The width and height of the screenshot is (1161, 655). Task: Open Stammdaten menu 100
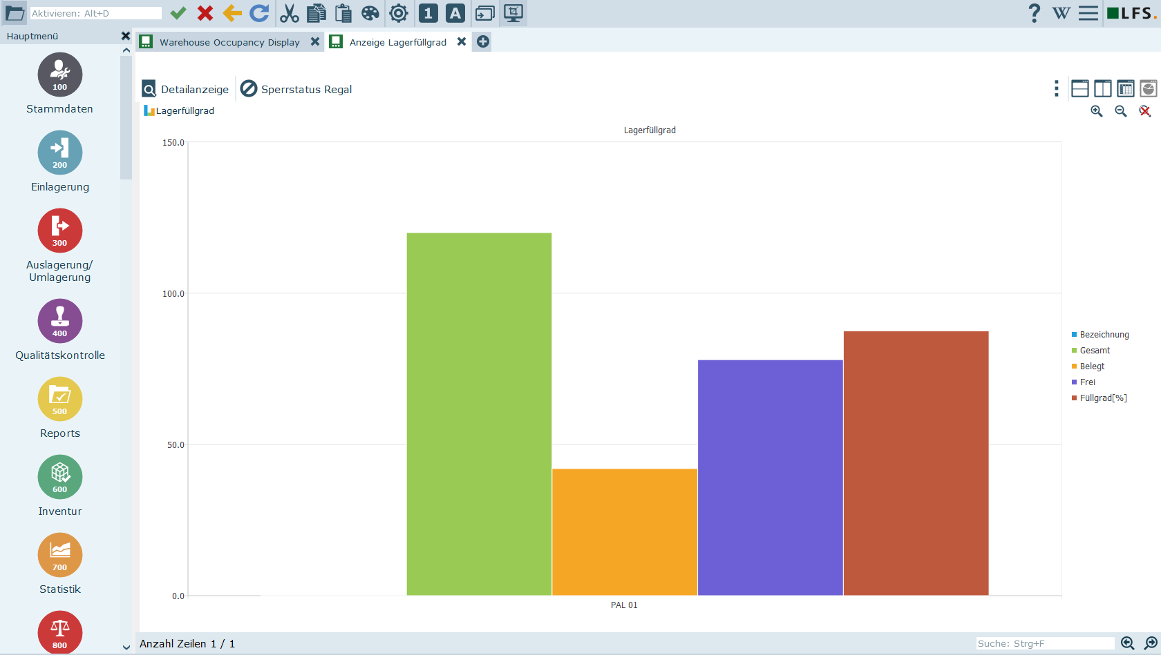[60, 75]
